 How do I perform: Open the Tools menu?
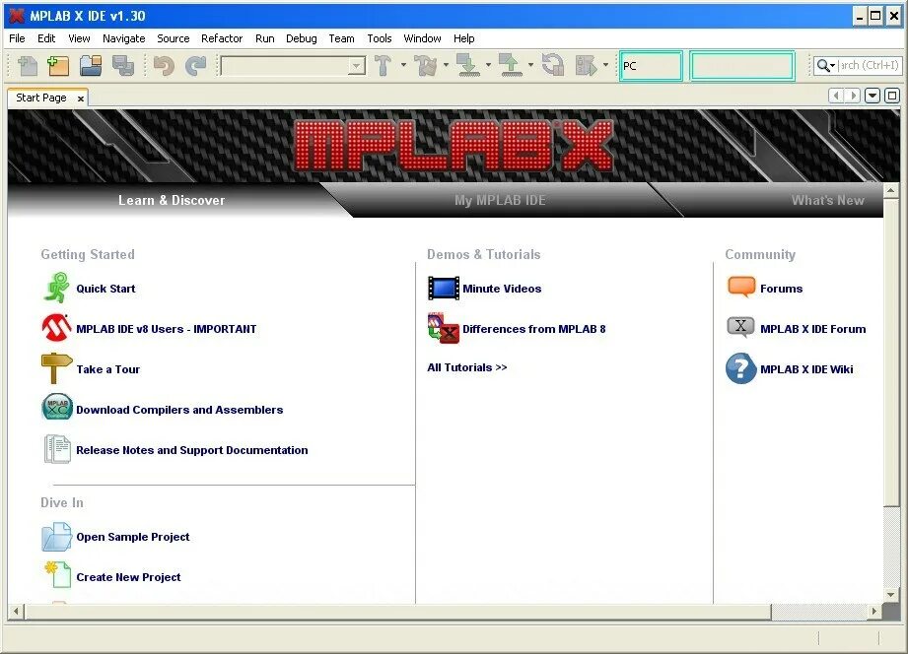380,38
